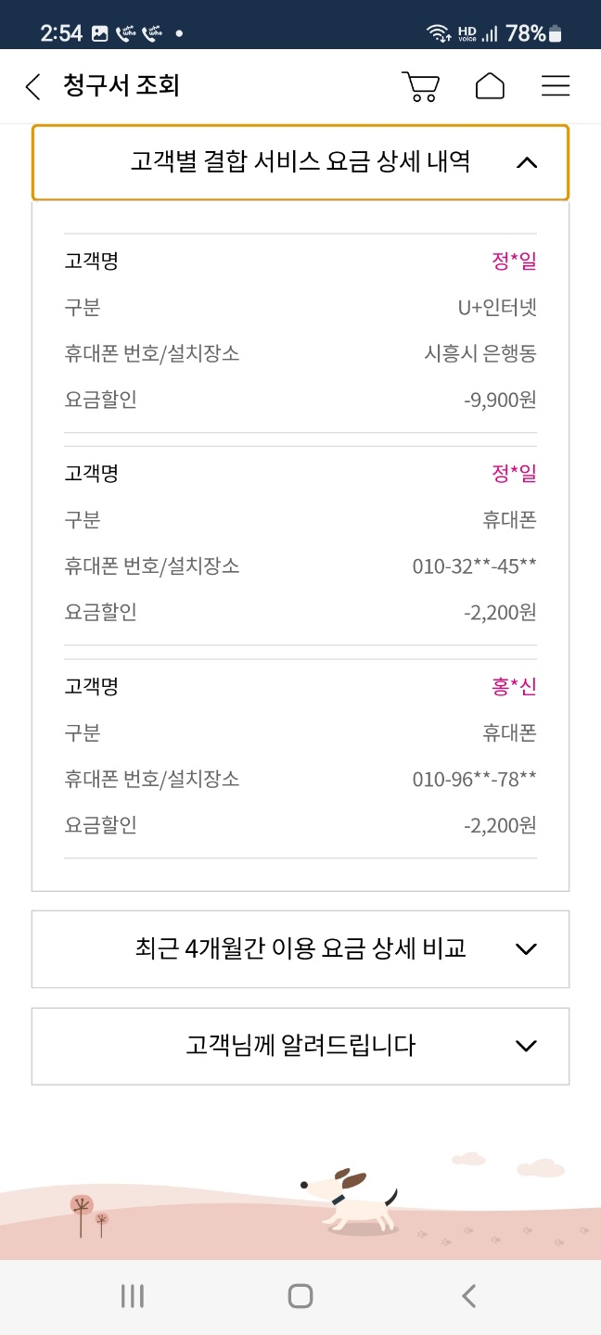Expand 최근 4개월간 이용 요금 상세 비교
The image size is (601, 1335).
coord(300,948)
